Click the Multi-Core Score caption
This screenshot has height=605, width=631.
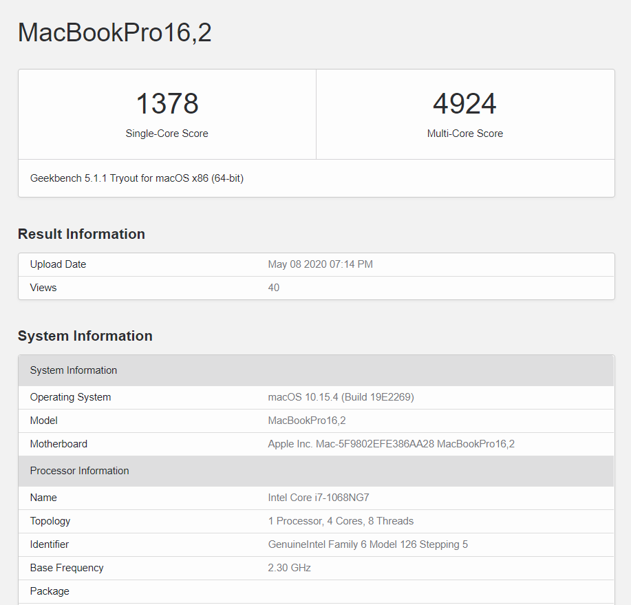(465, 134)
